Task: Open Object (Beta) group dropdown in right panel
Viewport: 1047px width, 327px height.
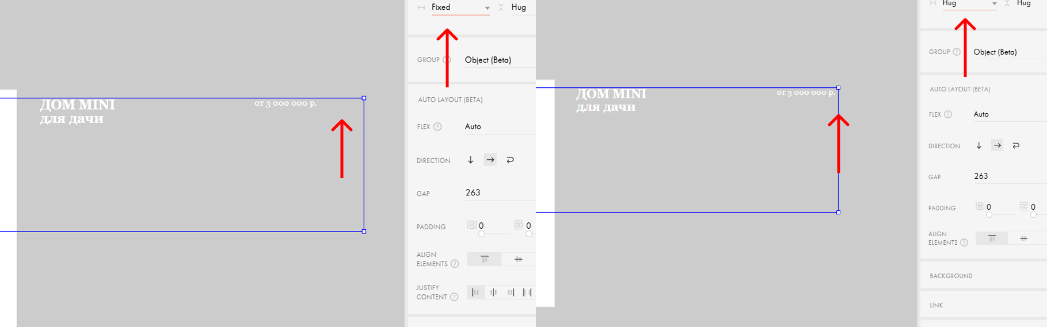Action: (1010, 52)
